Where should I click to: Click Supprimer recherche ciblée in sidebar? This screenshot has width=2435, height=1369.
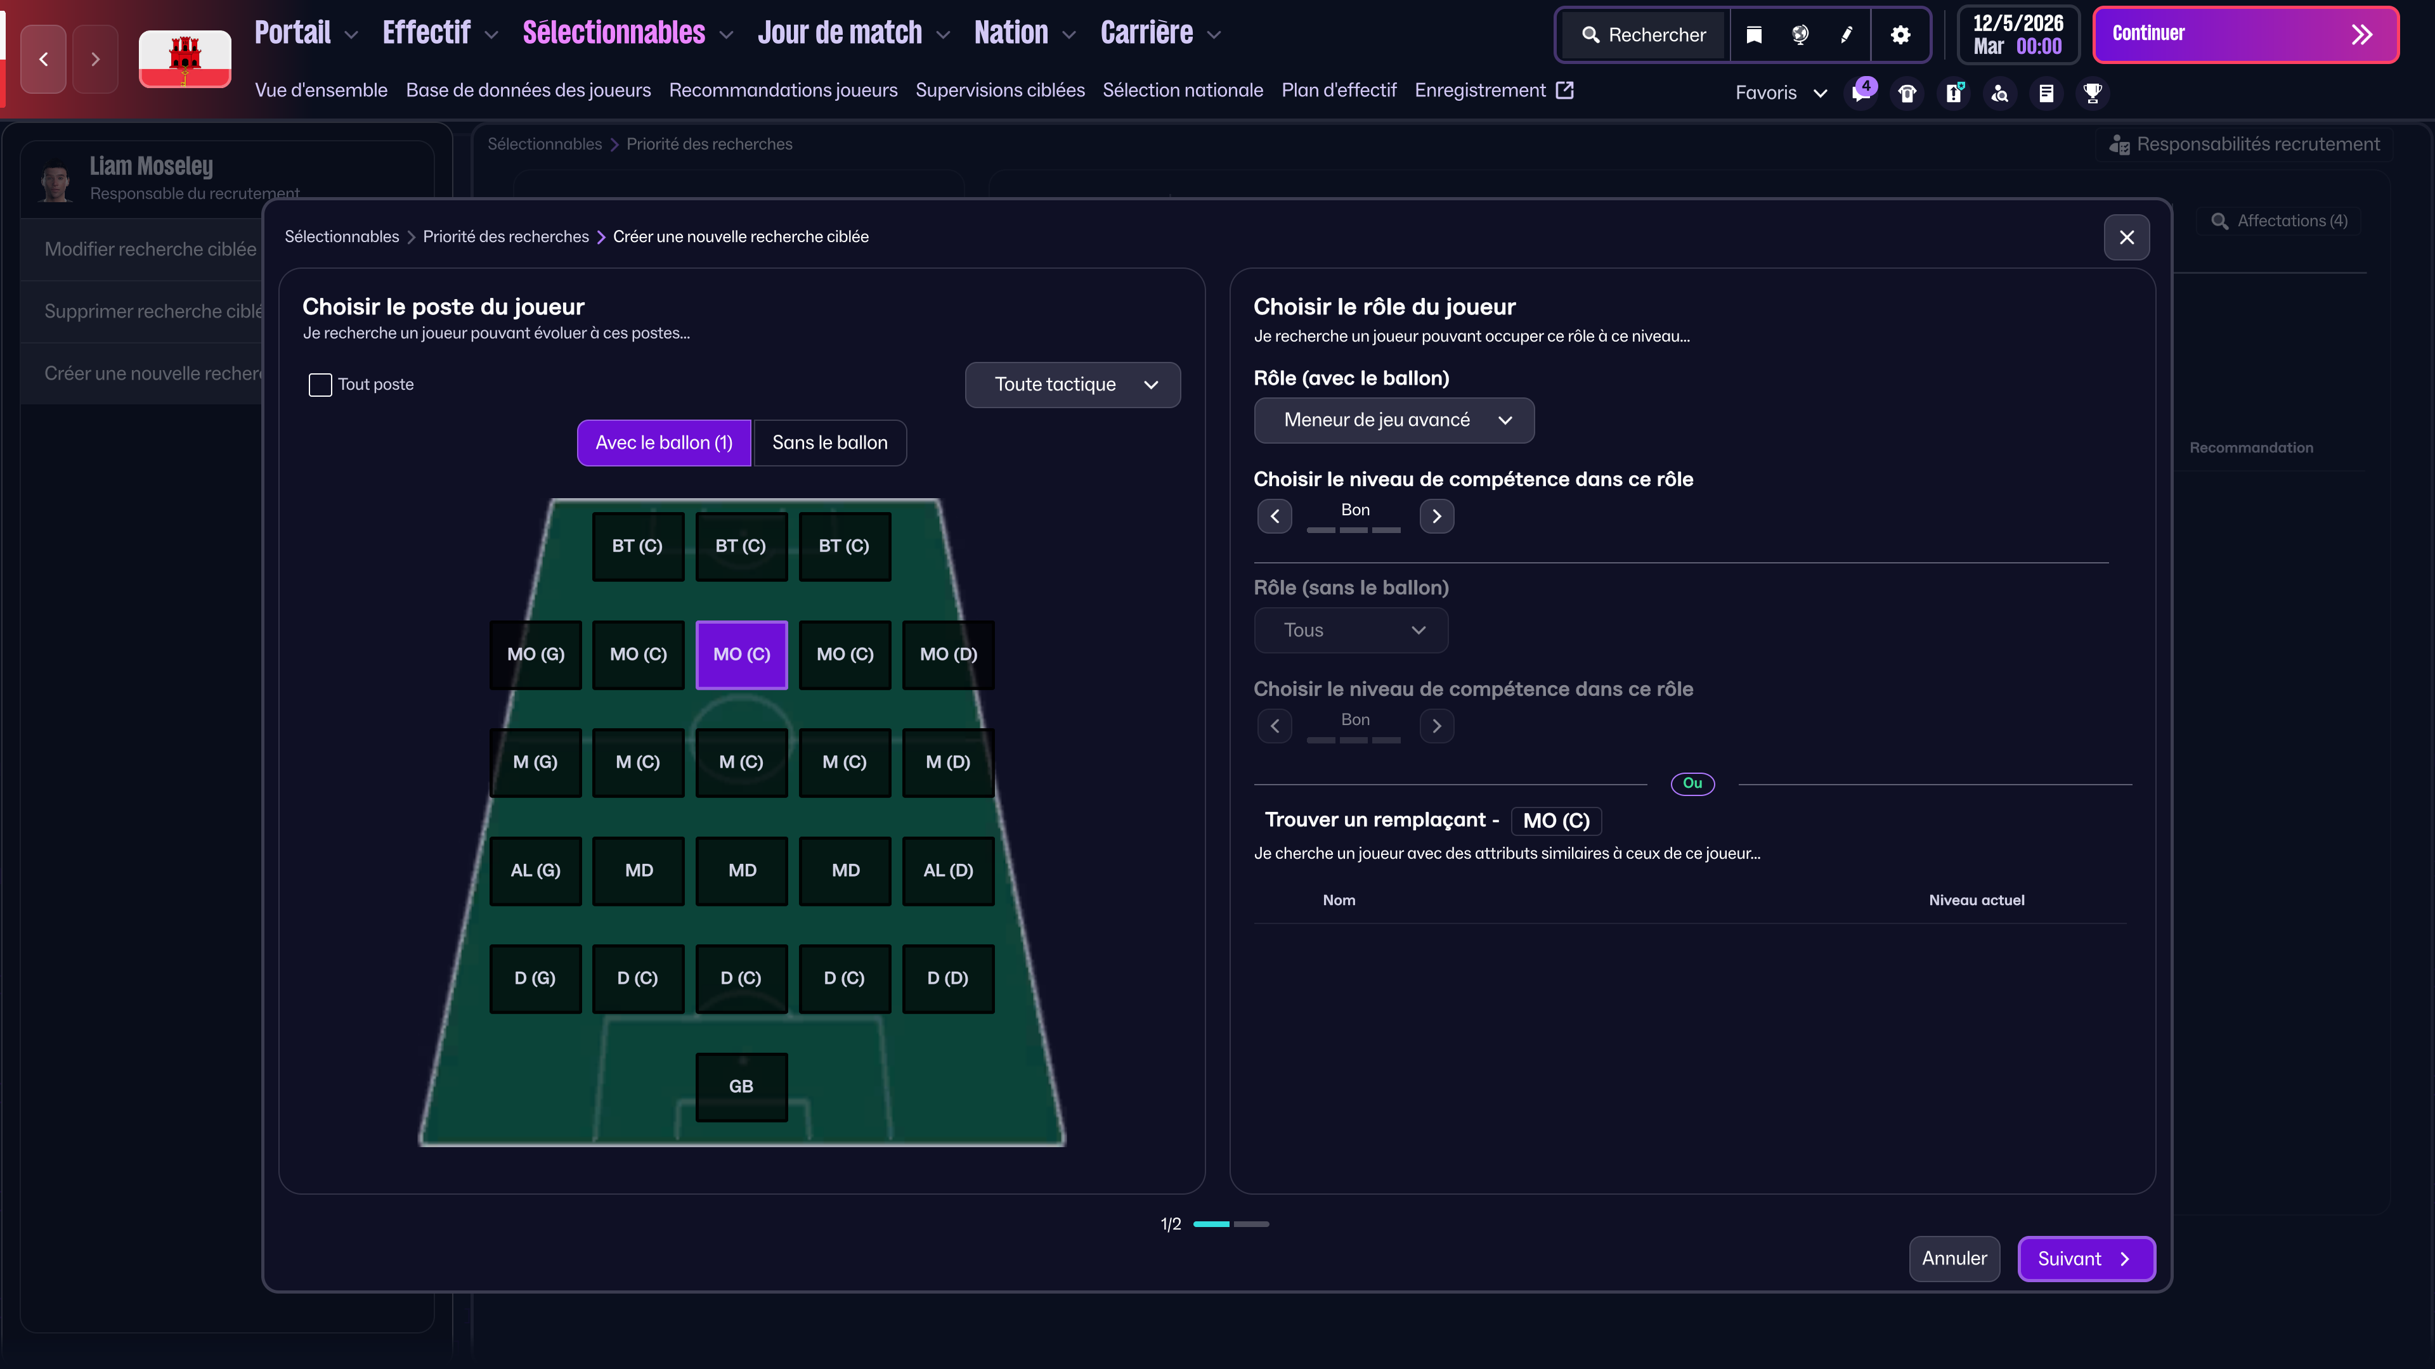[153, 312]
